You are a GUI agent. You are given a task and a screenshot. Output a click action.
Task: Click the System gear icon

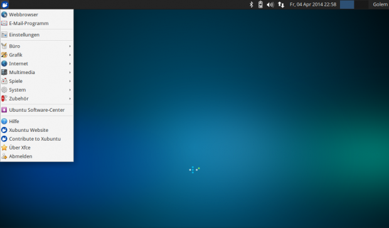[x=4, y=90]
